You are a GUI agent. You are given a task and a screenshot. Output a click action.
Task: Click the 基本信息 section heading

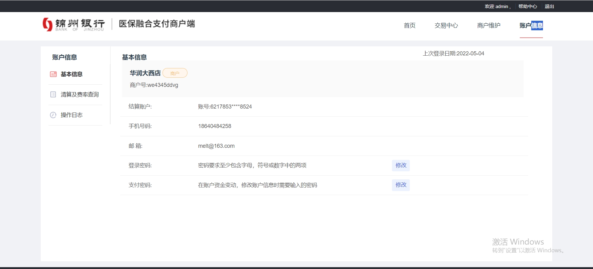(134, 57)
